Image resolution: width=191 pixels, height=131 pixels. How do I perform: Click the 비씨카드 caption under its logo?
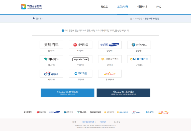(81, 51)
